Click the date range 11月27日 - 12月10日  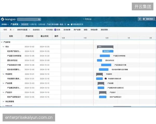pos(37,24)
